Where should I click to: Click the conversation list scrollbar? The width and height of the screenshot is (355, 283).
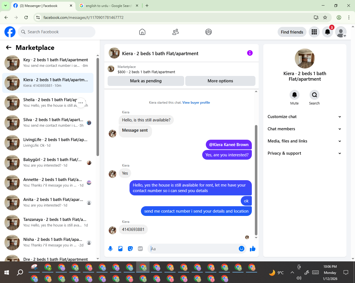coord(98,107)
